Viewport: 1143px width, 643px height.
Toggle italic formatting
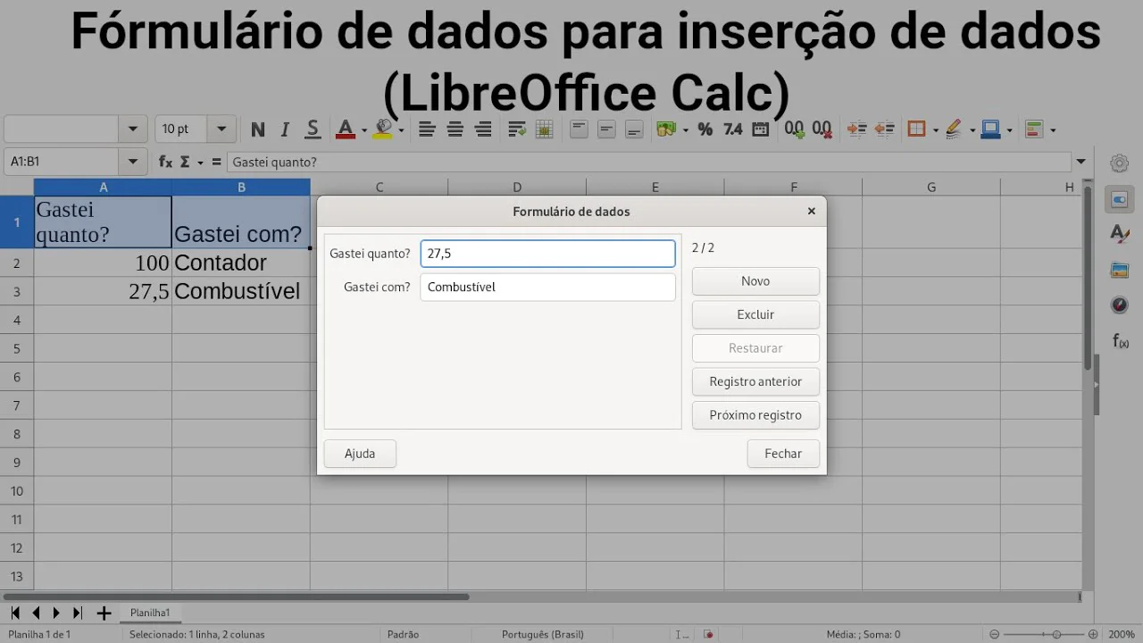(x=285, y=129)
